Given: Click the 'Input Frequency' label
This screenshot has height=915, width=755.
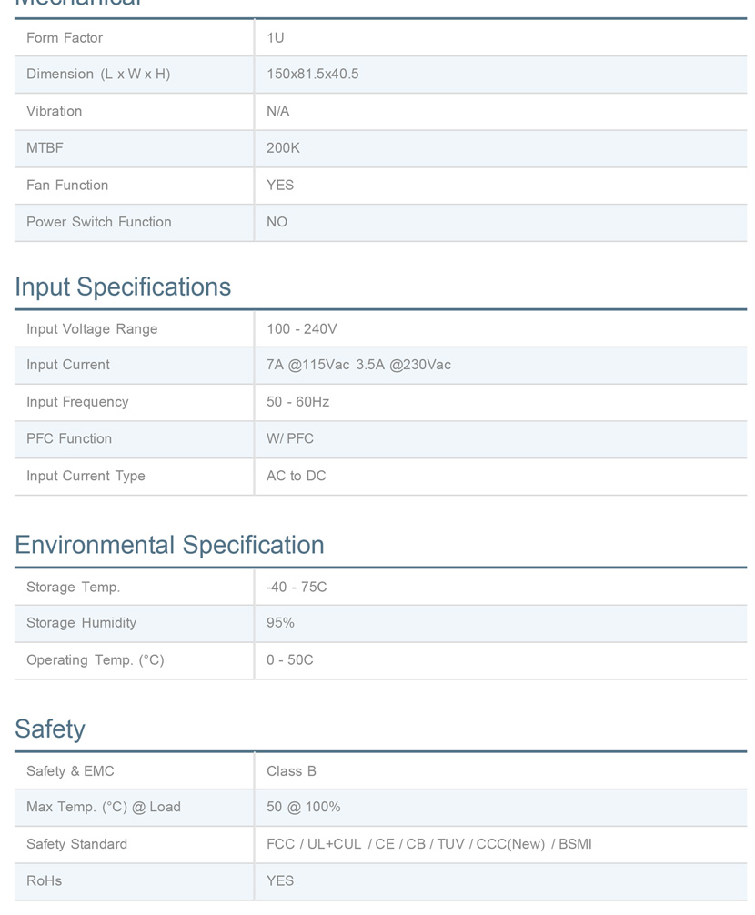Looking at the screenshot, I should coord(77,402).
